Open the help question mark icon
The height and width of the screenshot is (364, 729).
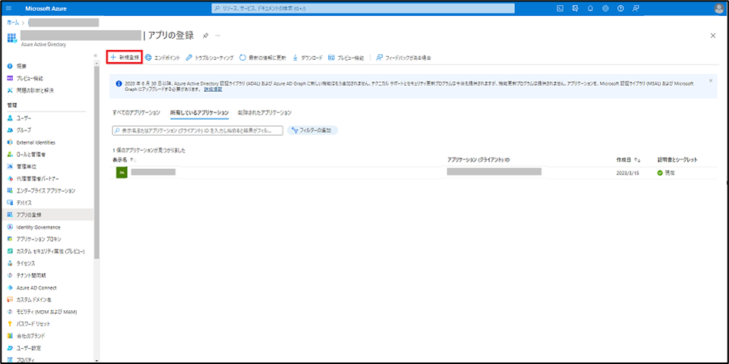click(x=620, y=8)
